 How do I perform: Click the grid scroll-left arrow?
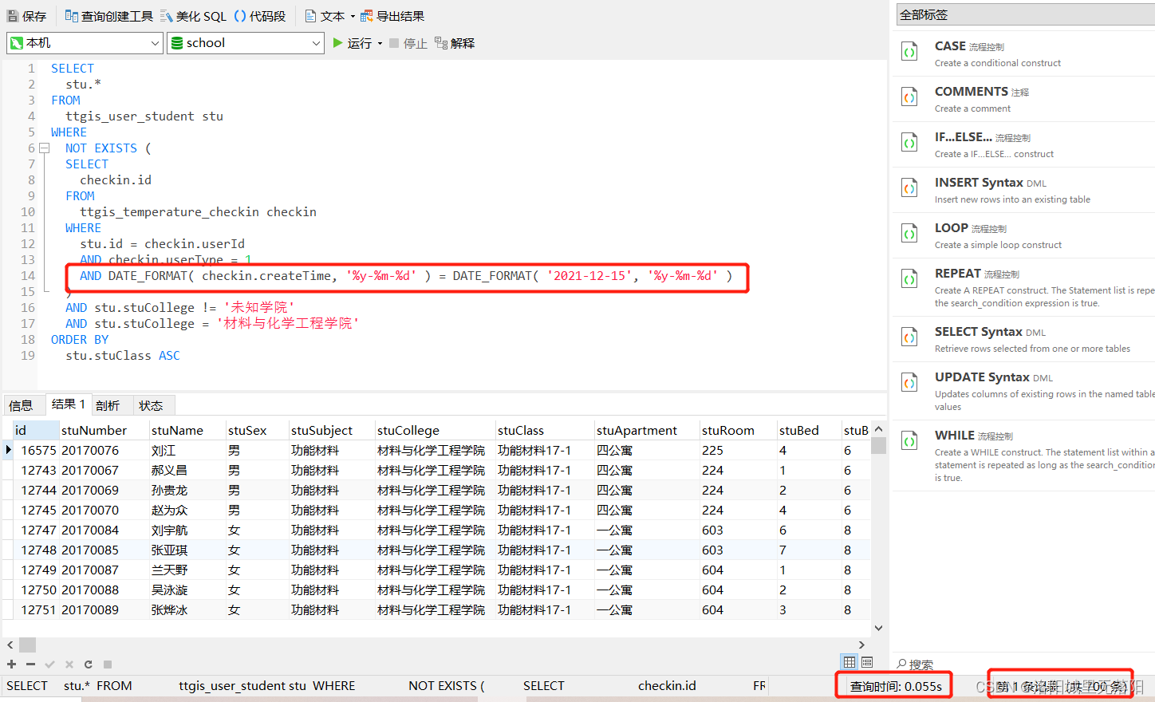10,645
